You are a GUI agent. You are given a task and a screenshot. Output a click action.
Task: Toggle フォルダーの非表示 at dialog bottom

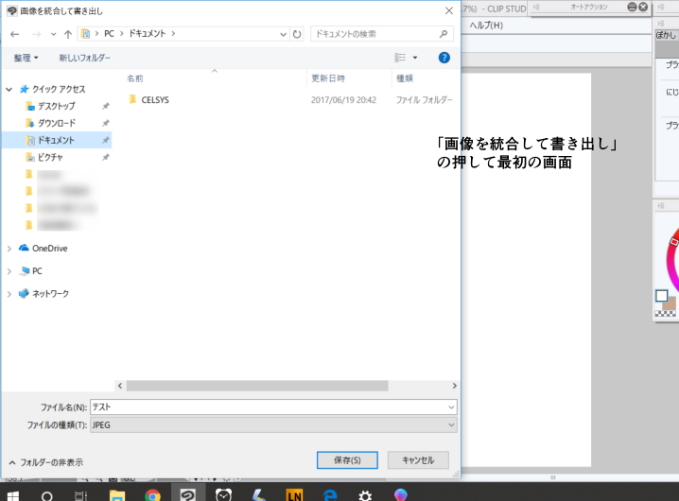pos(46,462)
